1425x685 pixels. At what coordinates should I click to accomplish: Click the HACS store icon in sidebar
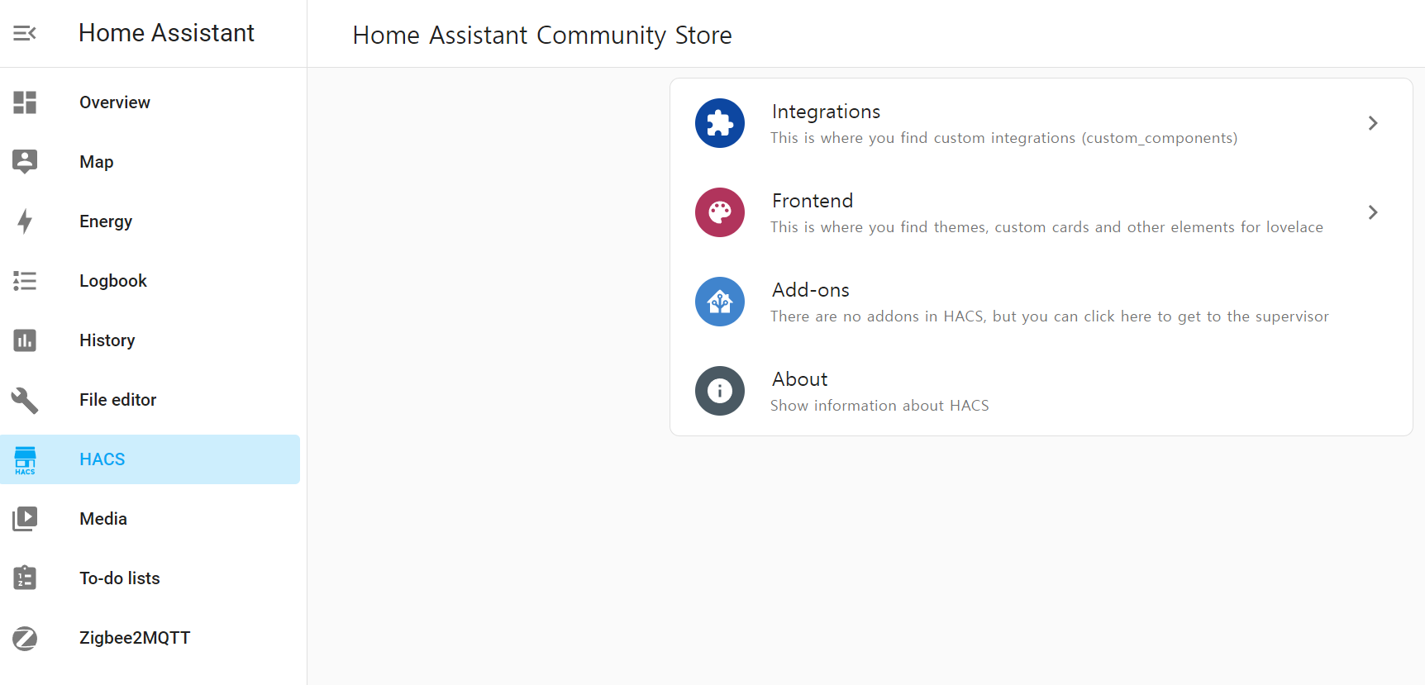coord(25,459)
